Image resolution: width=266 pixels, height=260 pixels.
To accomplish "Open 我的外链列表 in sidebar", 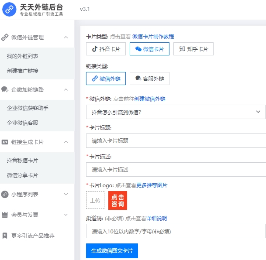I will [22, 56].
